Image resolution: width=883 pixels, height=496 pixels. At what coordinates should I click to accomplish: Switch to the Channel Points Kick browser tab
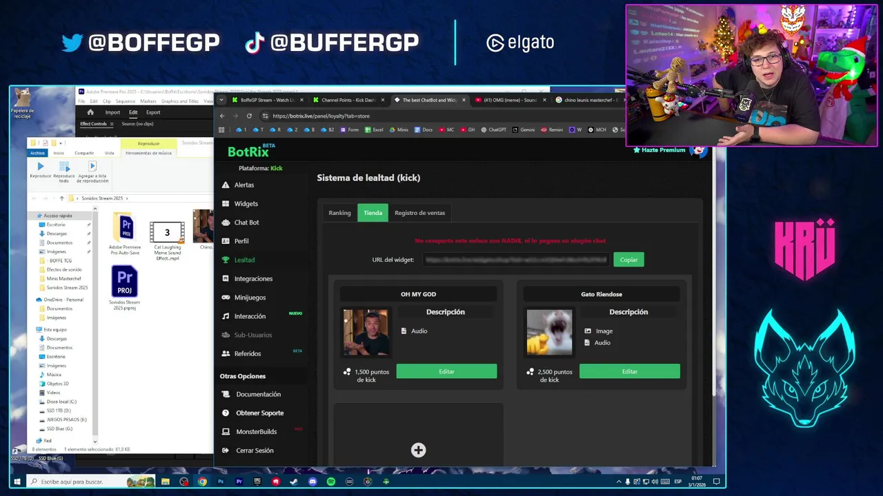[348, 100]
